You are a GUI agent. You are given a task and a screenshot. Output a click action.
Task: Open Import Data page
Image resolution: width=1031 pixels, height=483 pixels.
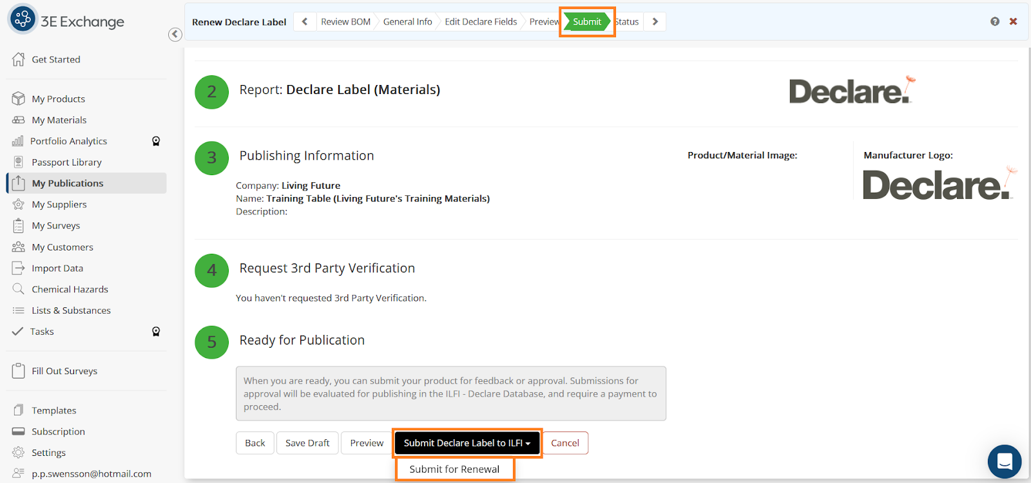tap(57, 268)
